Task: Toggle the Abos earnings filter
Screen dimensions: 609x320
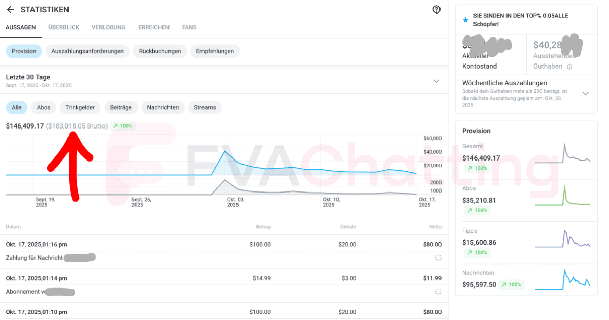Action: (43, 107)
